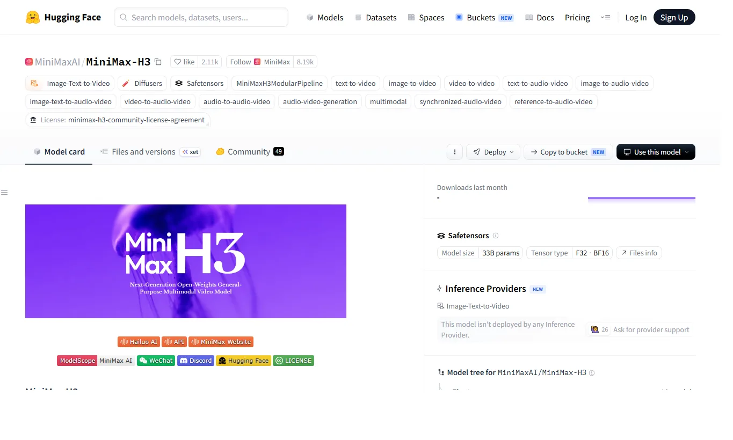The width and height of the screenshot is (733, 440).
Task: Click the Copy to bucket button
Action: click(568, 152)
